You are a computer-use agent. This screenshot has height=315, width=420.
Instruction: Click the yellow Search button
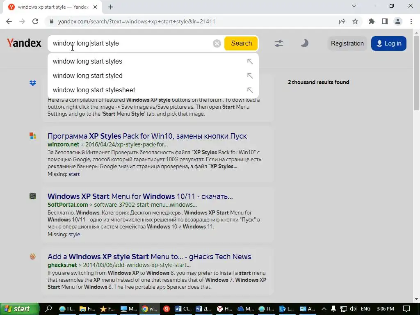coord(241,43)
